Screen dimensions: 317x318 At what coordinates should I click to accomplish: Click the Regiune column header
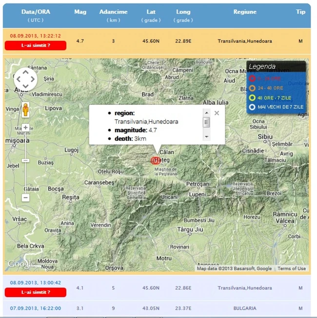pos(245,12)
